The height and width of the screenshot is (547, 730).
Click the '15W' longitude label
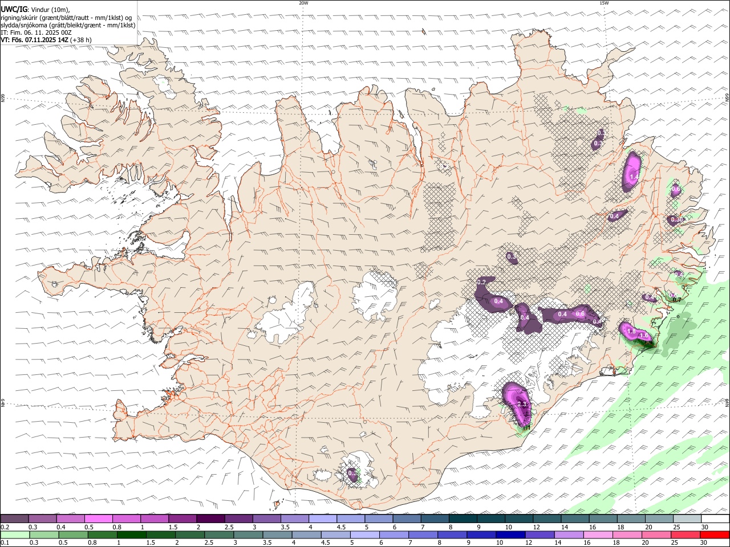coord(604,3)
